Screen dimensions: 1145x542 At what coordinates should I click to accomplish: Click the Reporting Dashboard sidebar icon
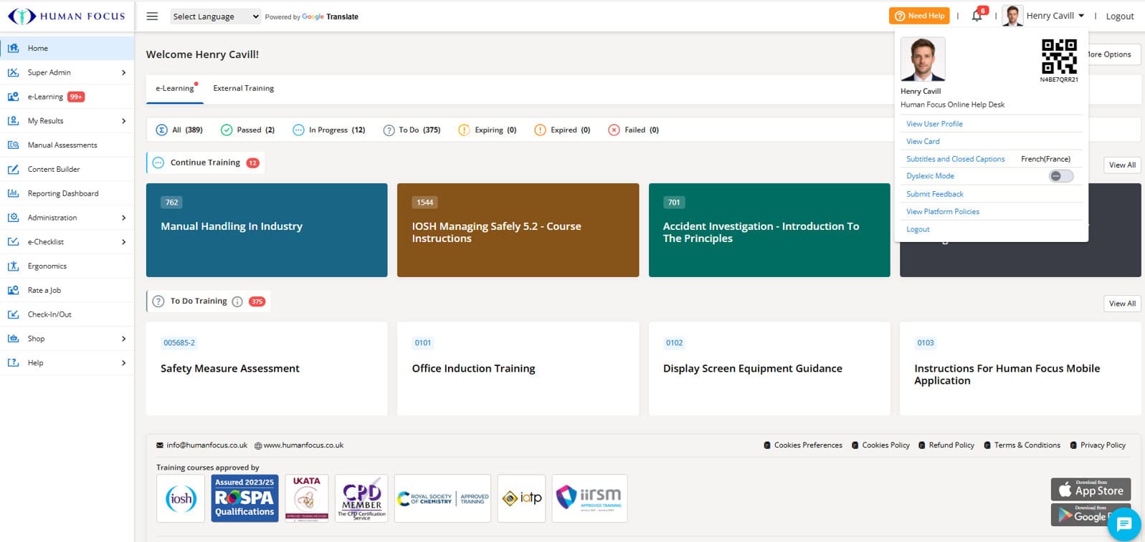[x=13, y=193]
